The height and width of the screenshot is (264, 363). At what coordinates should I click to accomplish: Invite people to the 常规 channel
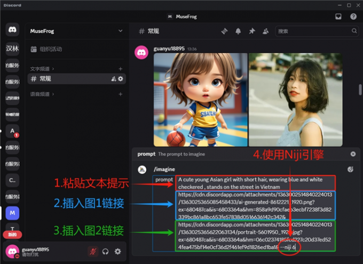[x=113, y=79]
